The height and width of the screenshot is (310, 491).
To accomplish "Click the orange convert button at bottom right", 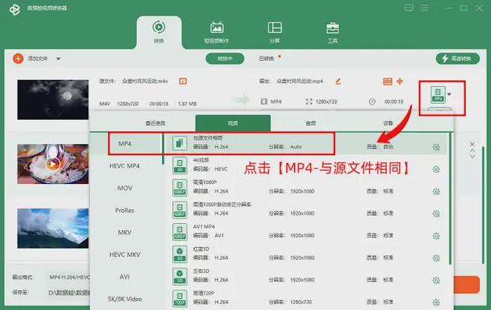I will (x=466, y=284).
